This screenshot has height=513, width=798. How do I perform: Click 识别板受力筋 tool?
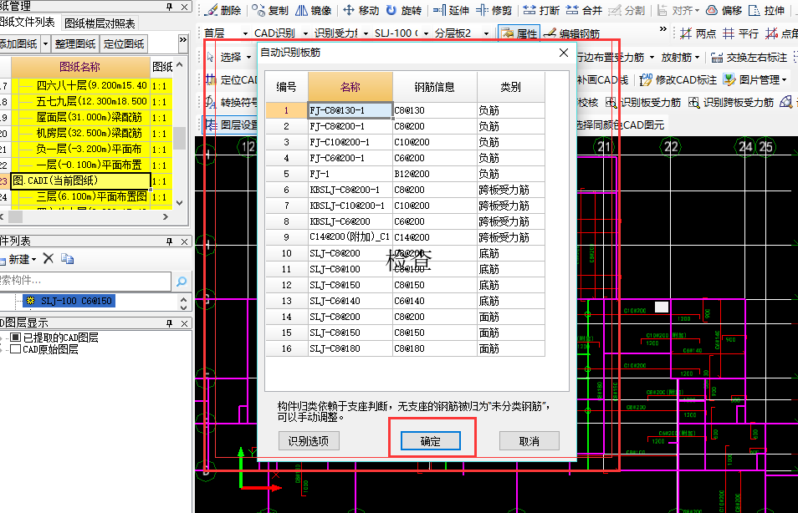(643, 102)
